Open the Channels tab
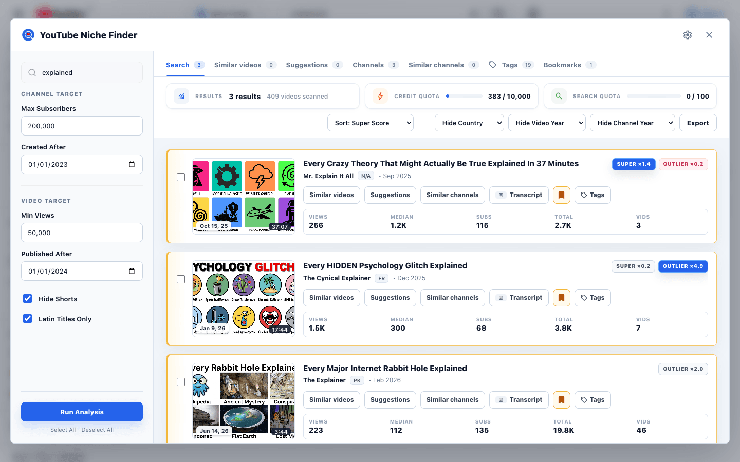740x462 pixels. point(376,65)
